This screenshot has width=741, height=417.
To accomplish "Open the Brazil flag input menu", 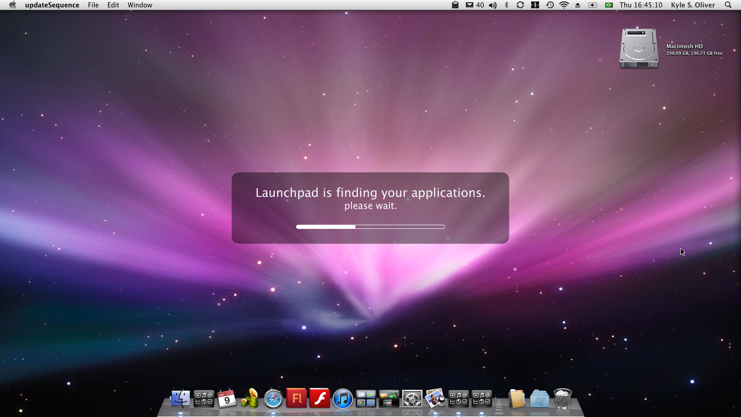I will (609, 5).
